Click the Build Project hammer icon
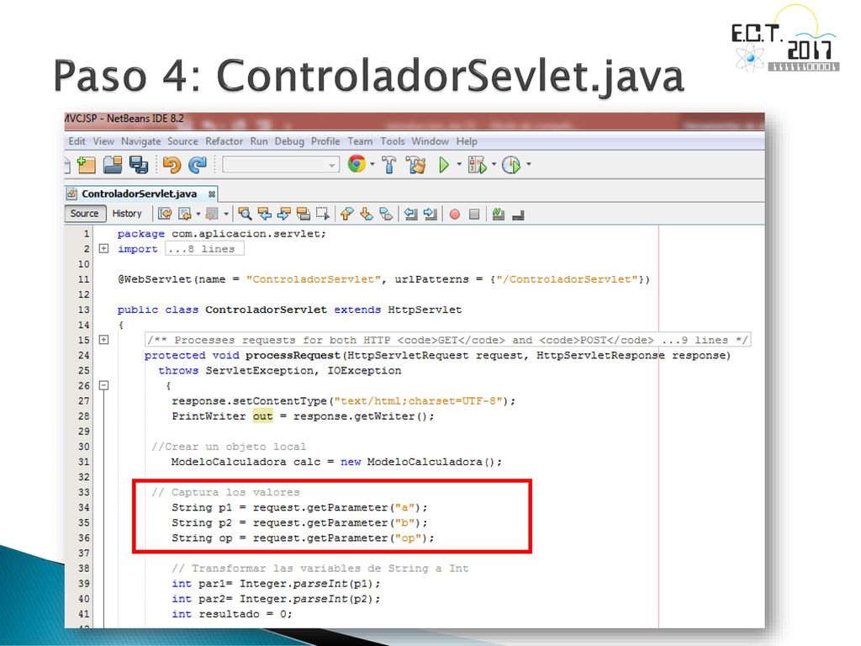Viewport: 861px width, 646px height. pos(388,164)
